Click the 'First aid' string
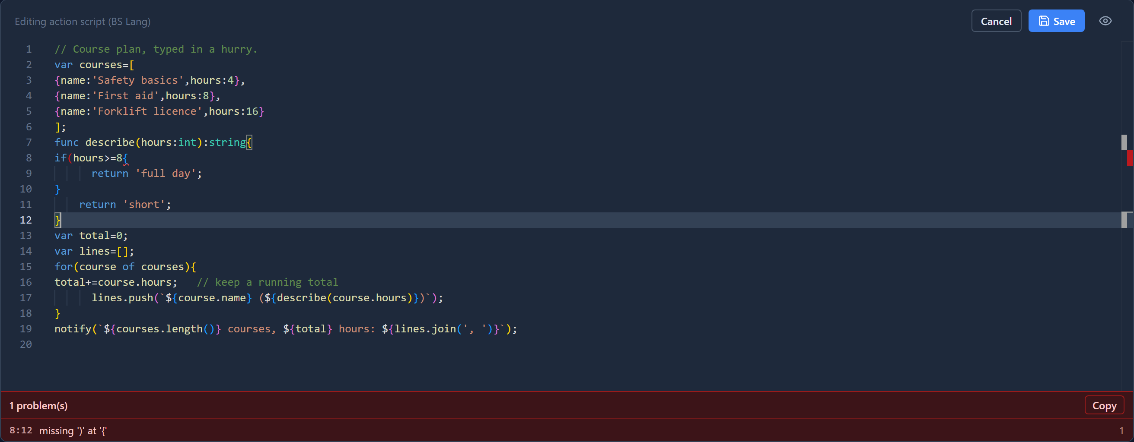This screenshot has height=442, width=1134. point(125,96)
